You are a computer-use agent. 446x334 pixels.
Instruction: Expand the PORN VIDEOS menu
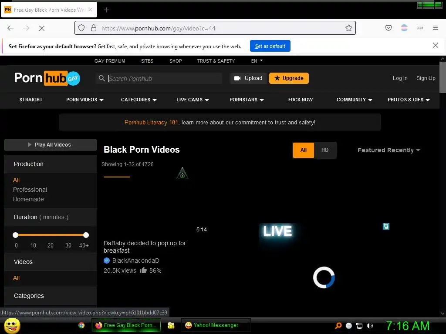coord(85,100)
